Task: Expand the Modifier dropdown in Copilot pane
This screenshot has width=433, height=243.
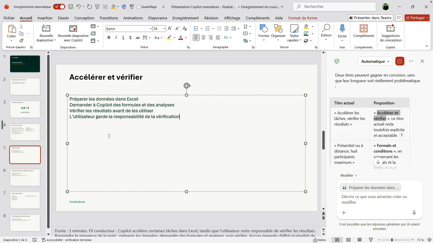Action: click(349, 175)
